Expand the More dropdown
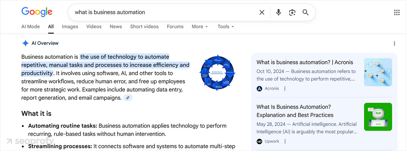This screenshot has height=151, width=406. 200,26
